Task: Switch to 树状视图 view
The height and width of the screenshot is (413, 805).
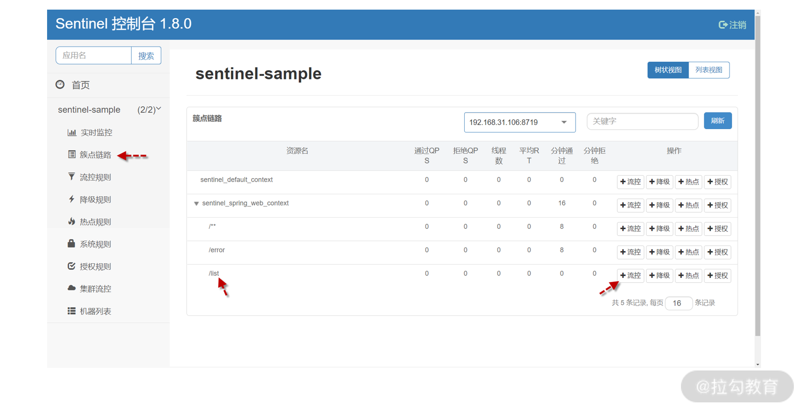Action: 668,70
